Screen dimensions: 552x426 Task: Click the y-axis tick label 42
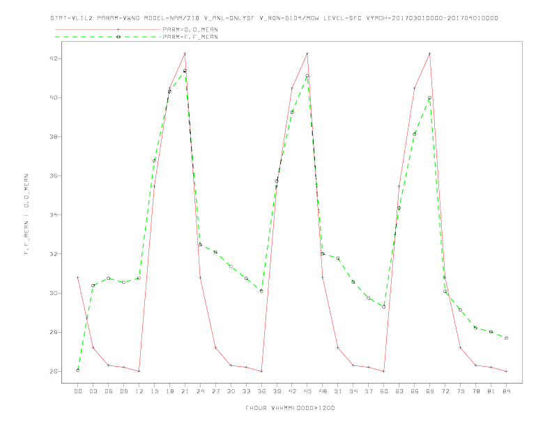pyautogui.click(x=53, y=58)
